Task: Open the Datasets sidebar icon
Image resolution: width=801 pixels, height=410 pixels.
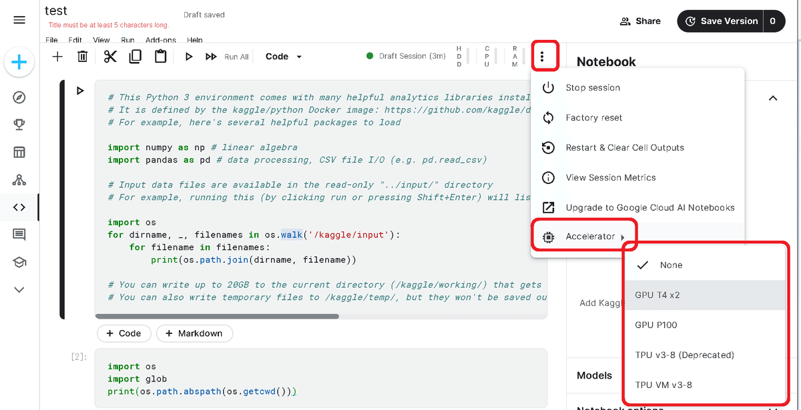Action: pos(19,151)
